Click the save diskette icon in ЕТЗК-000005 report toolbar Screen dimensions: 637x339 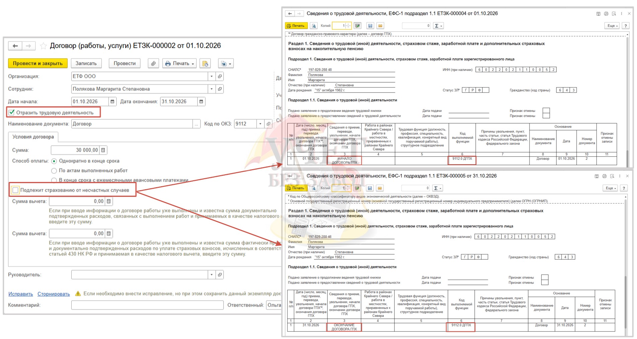pyautogui.click(x=370, y=188)
